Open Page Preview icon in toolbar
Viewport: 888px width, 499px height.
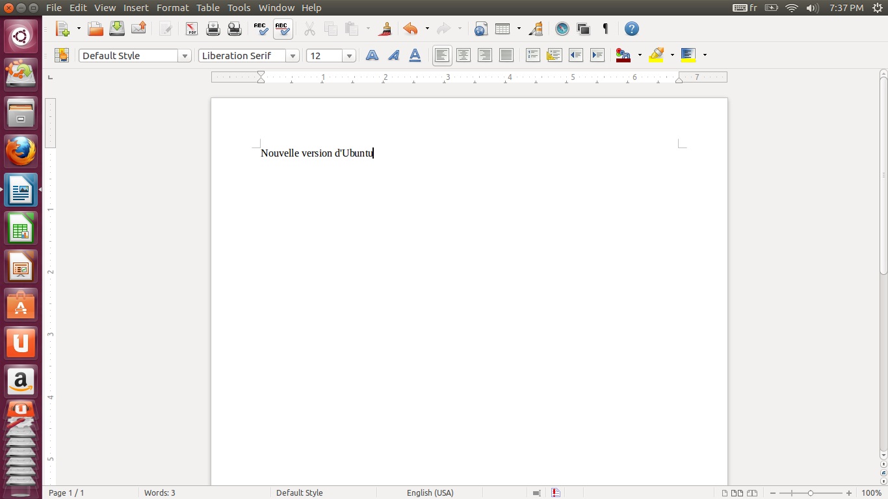(x=235, y=29)
